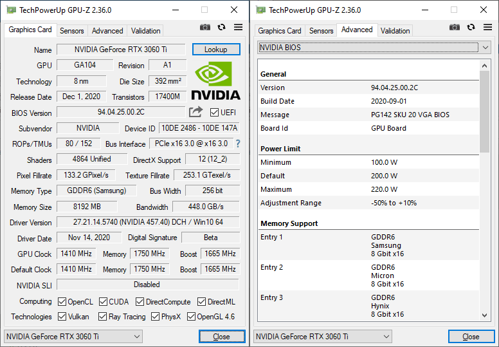Screen dimensions: 499x347
Task: Toggle the OpenGL 4.6 checkbox
Action: click(x=191, y=317)
